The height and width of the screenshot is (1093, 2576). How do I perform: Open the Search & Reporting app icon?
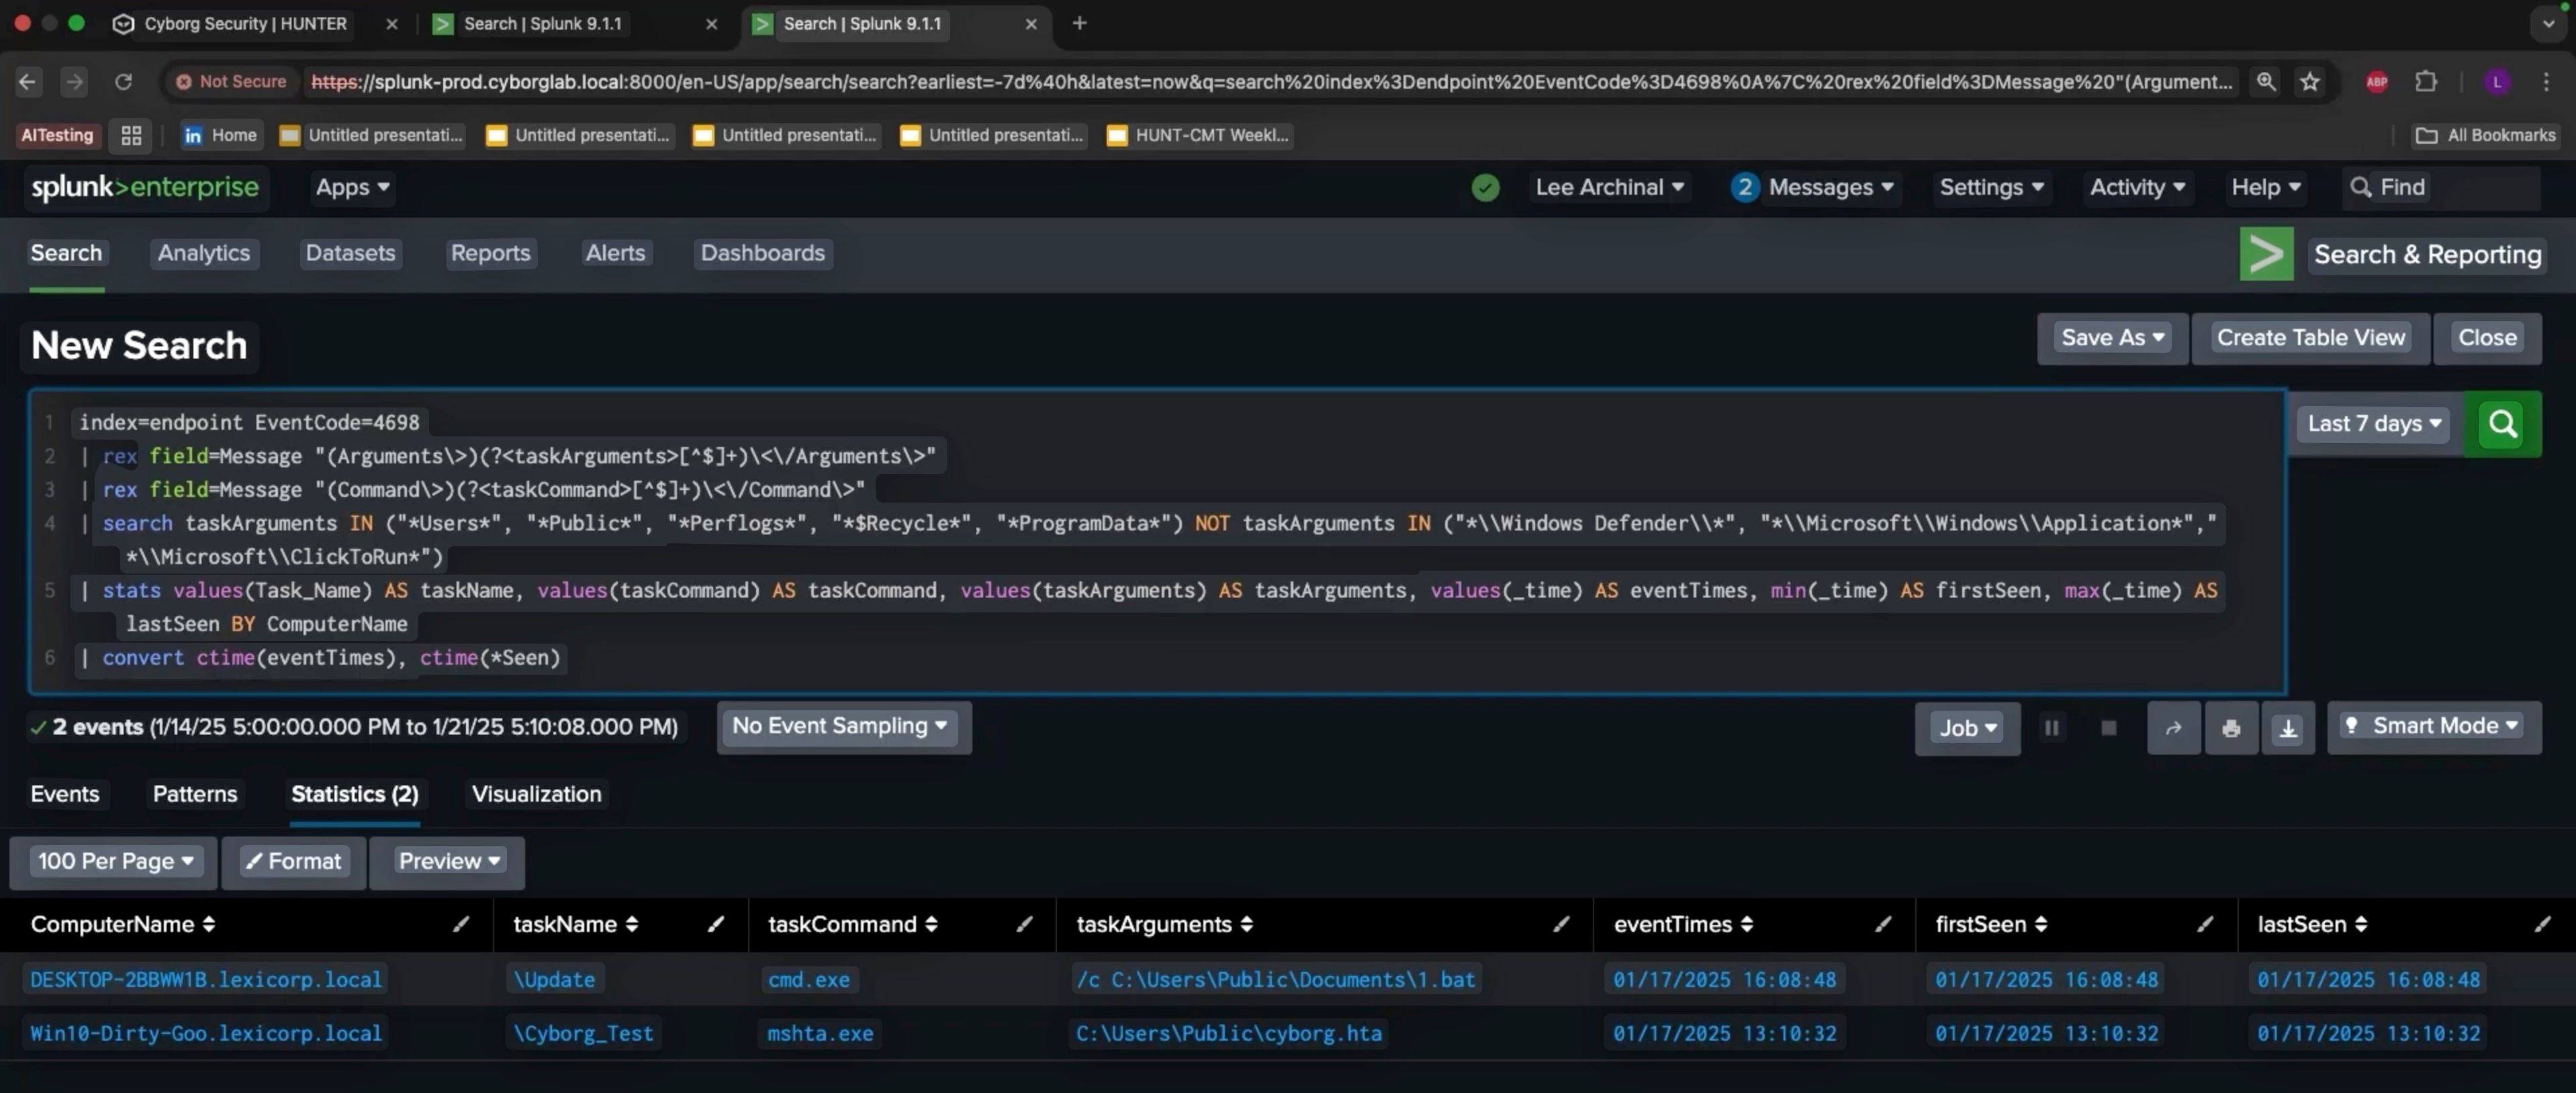pyautogui.click(x=2266, y=254)
